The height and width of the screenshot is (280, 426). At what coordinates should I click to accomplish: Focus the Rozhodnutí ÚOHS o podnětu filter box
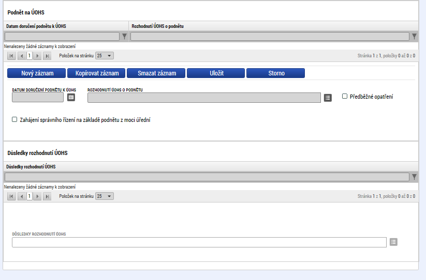(x=270, y=36)
